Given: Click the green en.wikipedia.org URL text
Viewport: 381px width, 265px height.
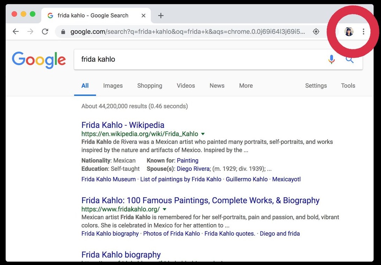Looking at the screenshot, I should [140, 134].
